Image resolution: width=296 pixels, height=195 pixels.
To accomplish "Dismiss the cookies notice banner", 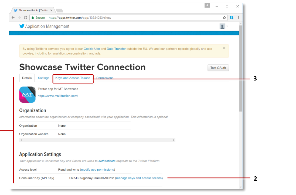I will [x=224, y=48].
